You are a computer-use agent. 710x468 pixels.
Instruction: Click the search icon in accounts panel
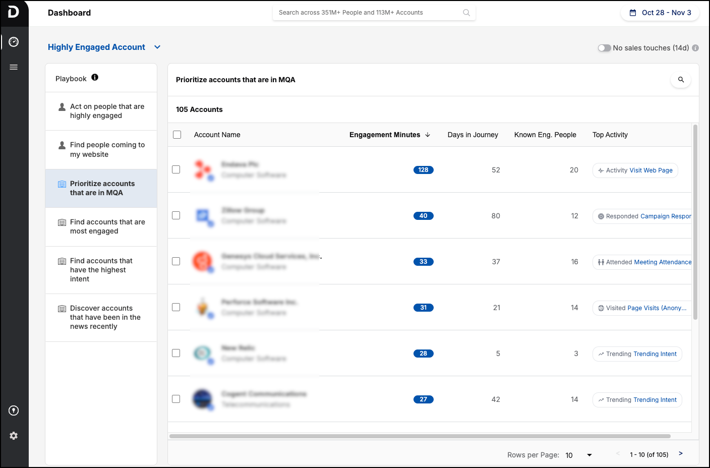coord(681,80)
